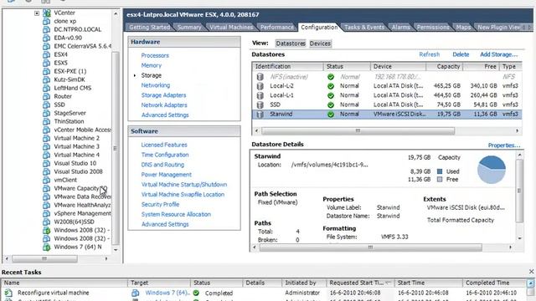Click the clone xp VM icon
This screenshot has width=536, height=301.
(47, 21)
